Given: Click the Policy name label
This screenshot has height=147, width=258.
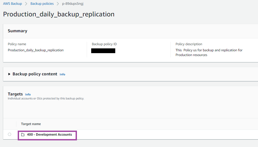Looking at the screenshot, I should pyautogui.click(x=17, y=44).
